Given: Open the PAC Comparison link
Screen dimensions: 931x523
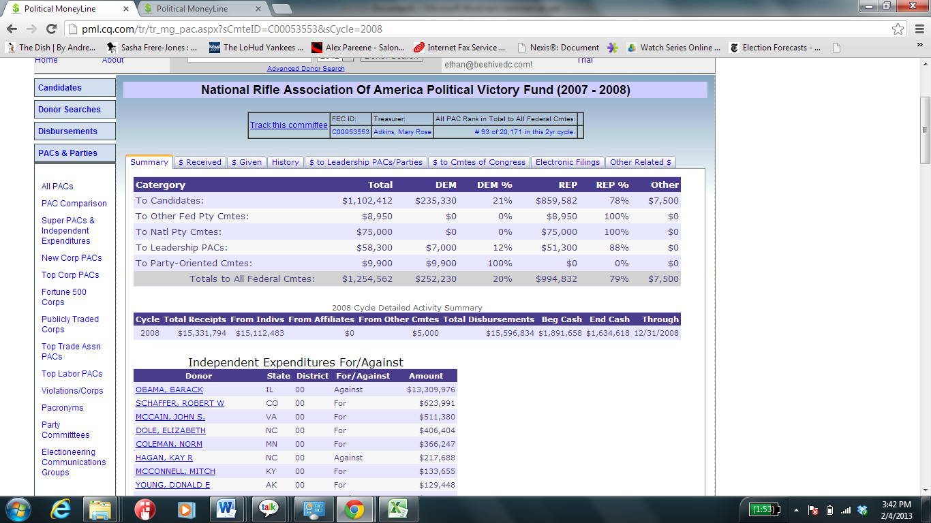Looking at the screenshot, I should click(74, 204).
